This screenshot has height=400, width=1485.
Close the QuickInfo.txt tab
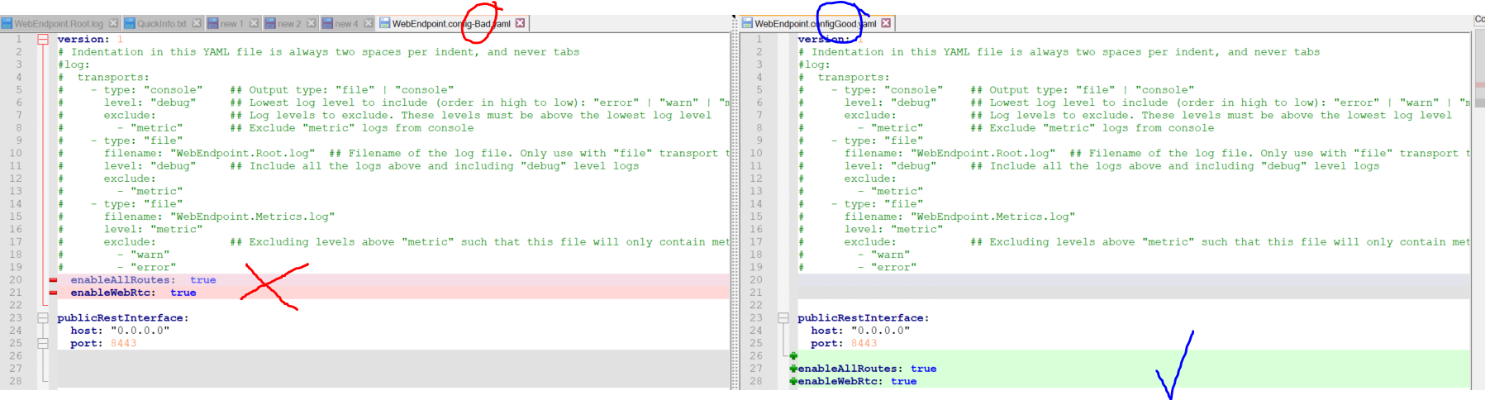[197, 23]
